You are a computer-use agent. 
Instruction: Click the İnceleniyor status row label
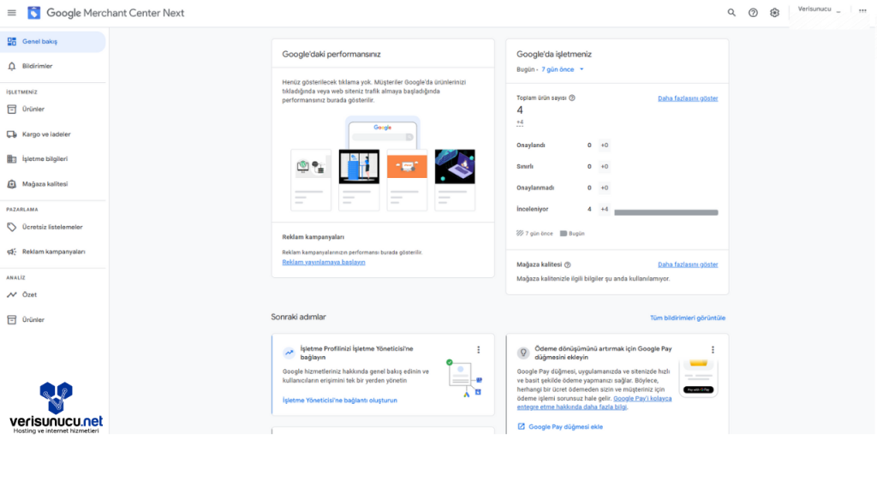[533, 209]
